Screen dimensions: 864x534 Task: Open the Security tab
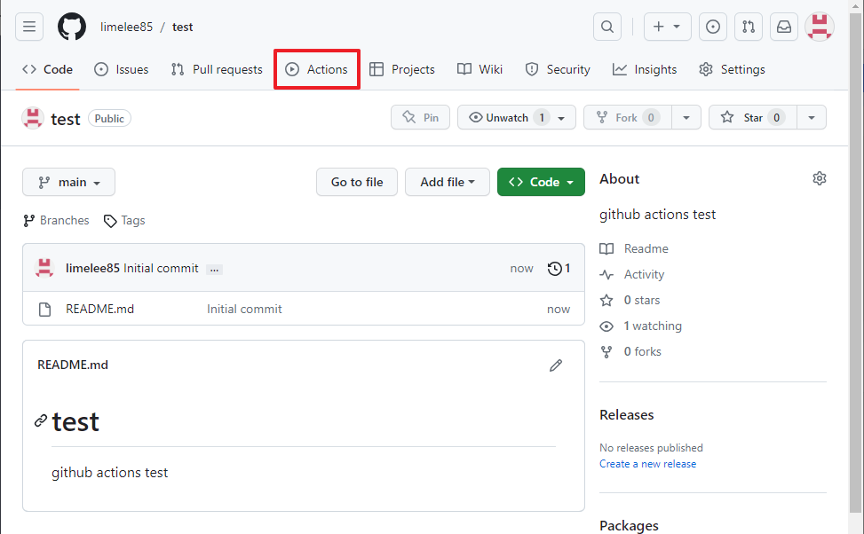pyautogui.click(x=558, y=69)
